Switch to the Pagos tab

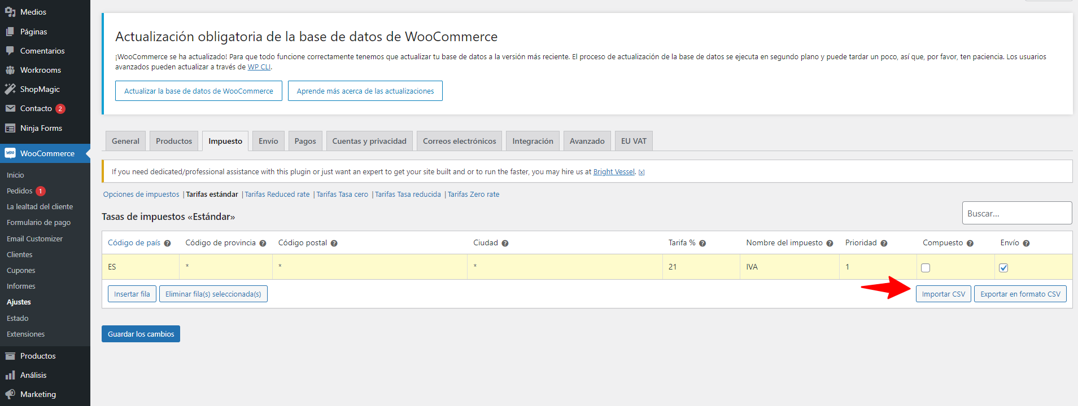tap(305, 141)
